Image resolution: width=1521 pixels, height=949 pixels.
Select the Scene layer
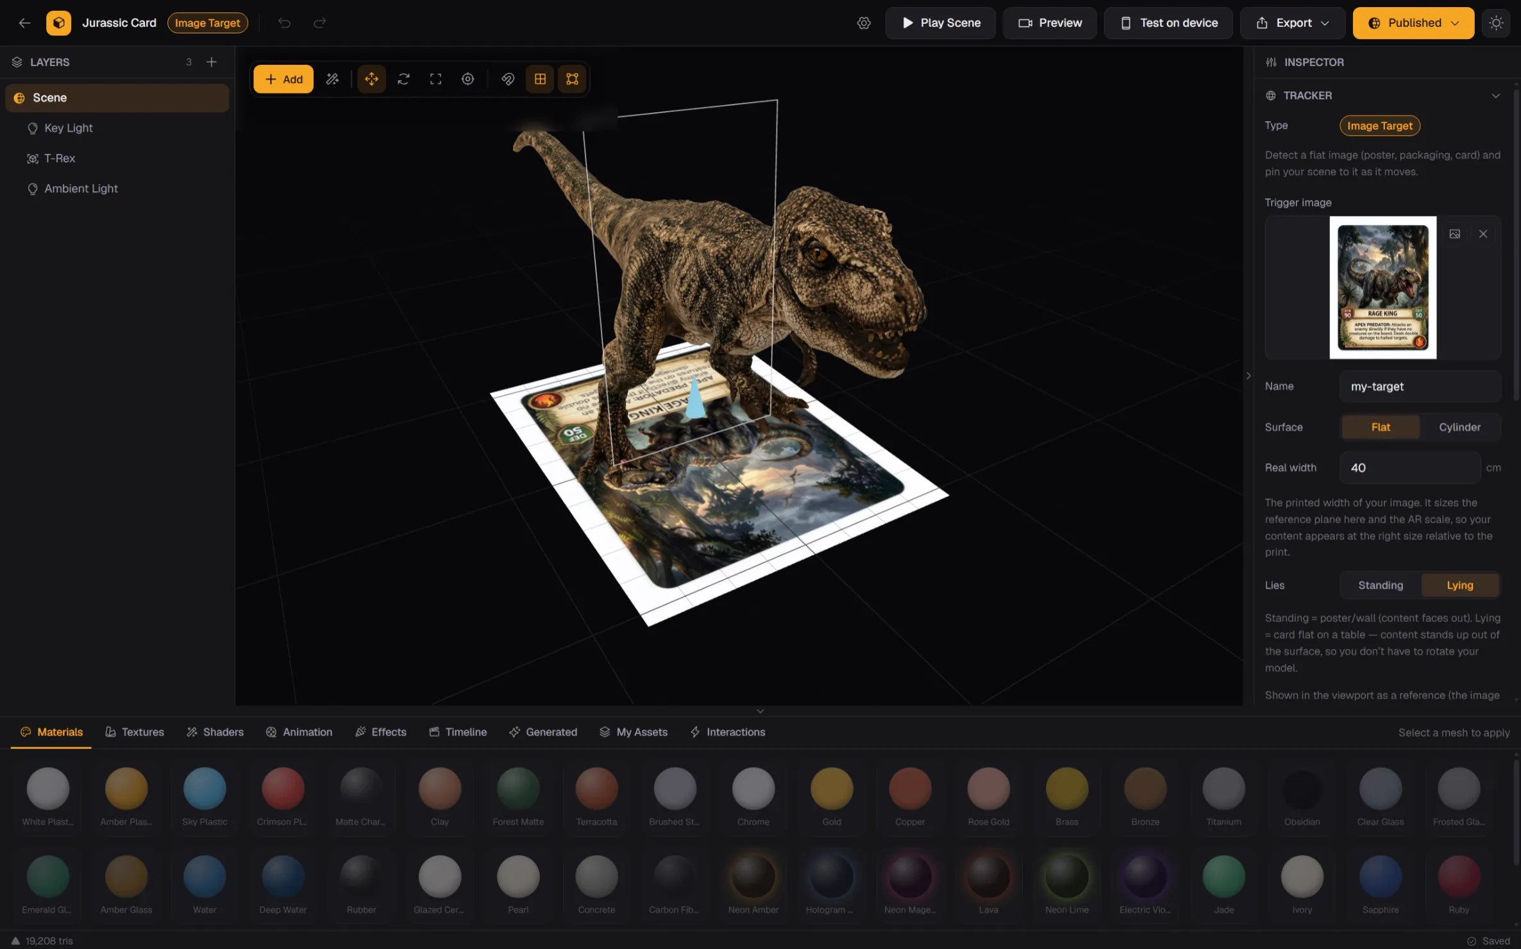117,98
